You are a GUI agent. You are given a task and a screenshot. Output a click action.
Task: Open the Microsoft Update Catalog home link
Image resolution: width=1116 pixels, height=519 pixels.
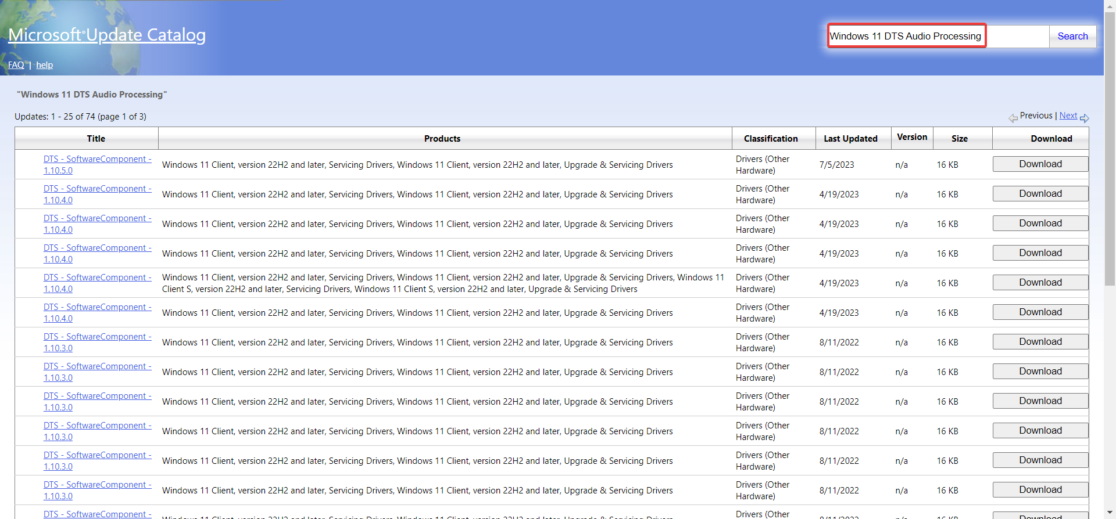tap(107, 35)
